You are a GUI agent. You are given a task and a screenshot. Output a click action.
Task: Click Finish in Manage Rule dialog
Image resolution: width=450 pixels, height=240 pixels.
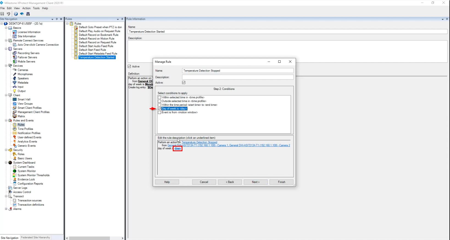pyautogui.click(x=282, y=182)
